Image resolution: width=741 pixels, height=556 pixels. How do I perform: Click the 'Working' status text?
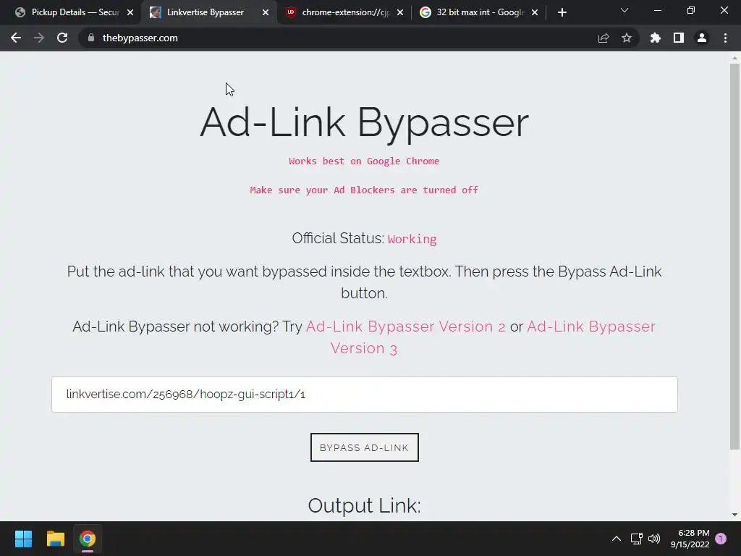(x=412, y=239)
